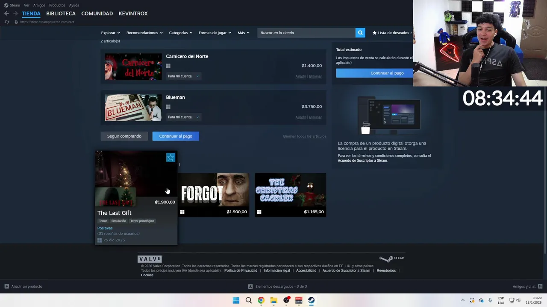
Task: Open Windows taskbar search
Action: pos(249,300)
